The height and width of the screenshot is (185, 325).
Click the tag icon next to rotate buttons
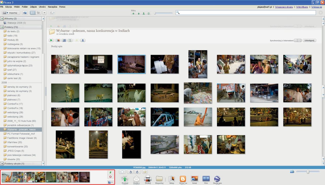pos(145,172)
